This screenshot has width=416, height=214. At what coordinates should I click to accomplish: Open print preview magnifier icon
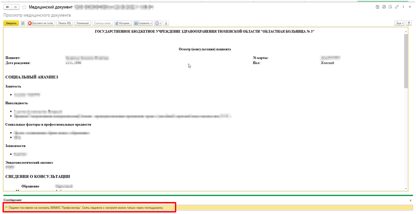[x=390, y=7]
